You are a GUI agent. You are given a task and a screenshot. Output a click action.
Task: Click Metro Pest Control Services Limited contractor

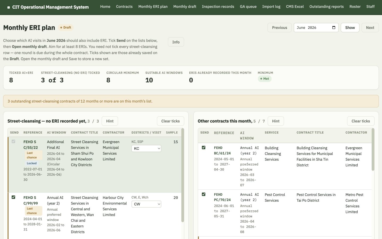click(x=354, y=203)
